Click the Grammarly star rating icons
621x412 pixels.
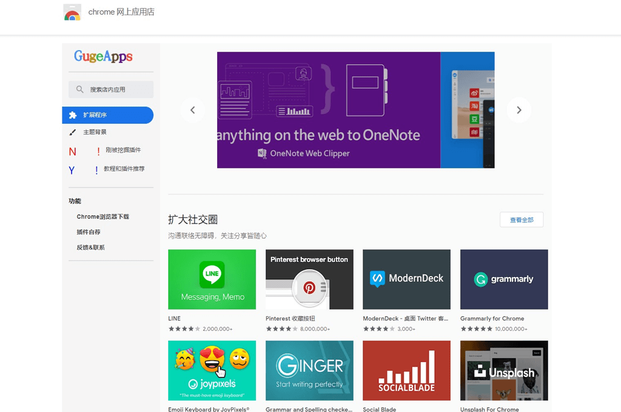[477, 328]
